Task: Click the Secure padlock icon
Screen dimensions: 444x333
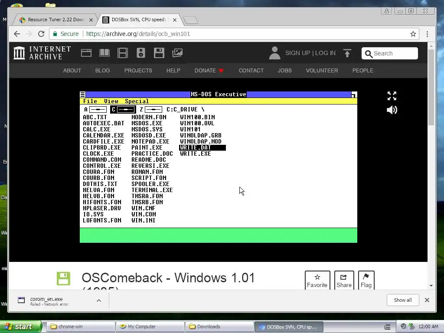Action: coord(55,34)
